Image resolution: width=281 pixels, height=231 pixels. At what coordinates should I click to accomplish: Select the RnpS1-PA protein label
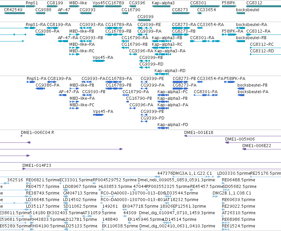click(37, 78)
